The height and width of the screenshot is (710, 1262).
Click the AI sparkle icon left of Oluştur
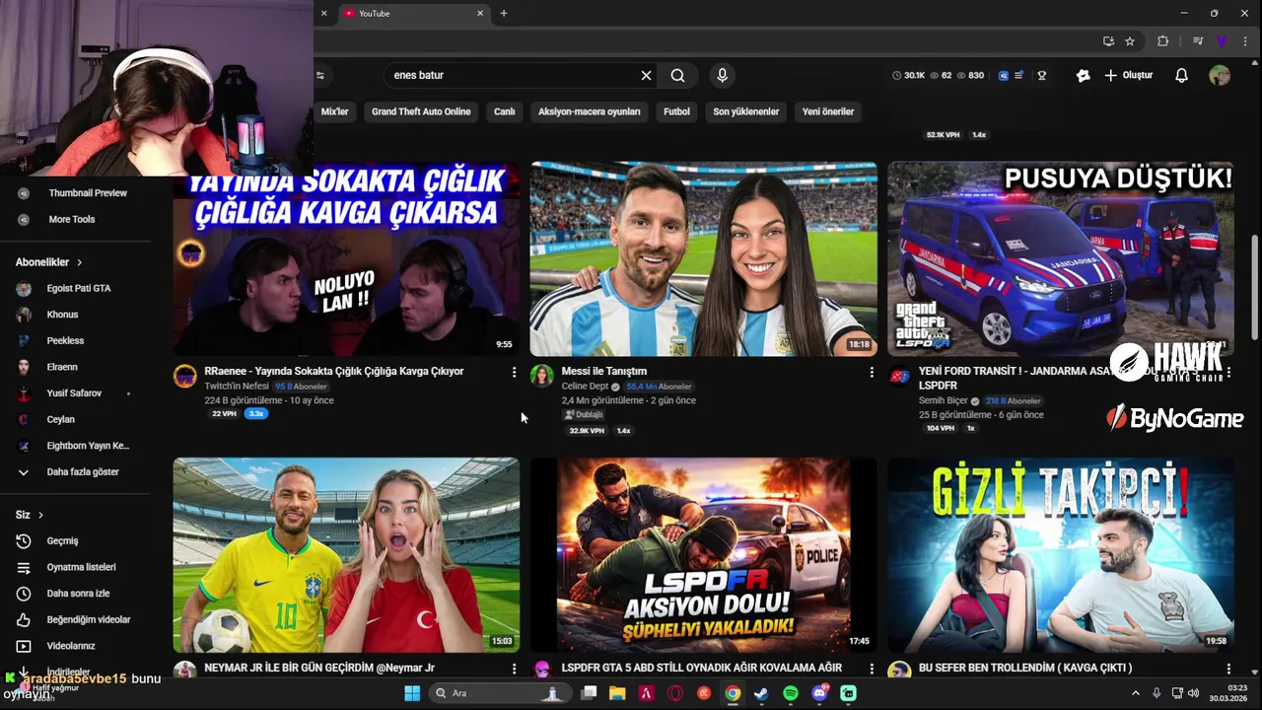coord(1083,75)
